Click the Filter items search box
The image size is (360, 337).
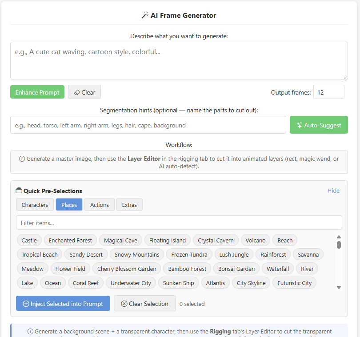point(179,222)
